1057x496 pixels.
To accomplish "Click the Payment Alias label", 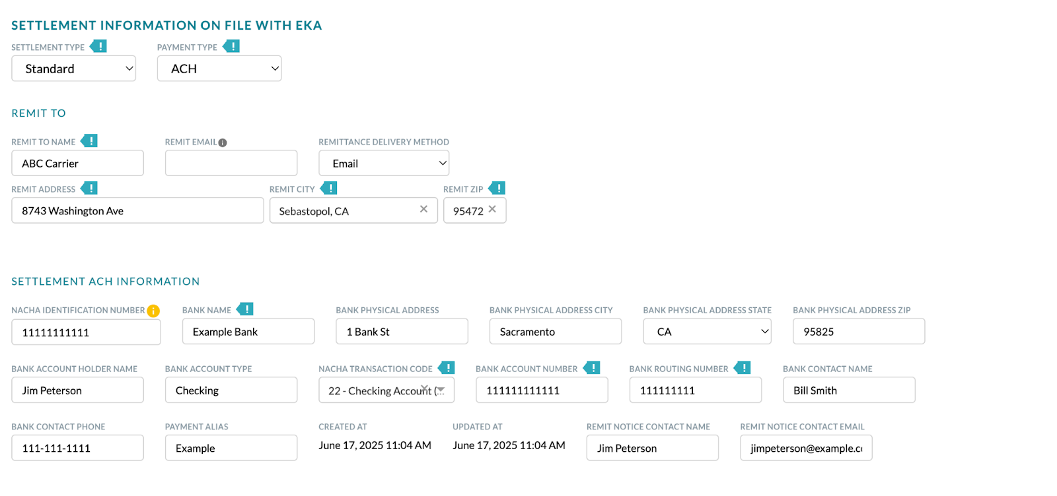I will (196, 427).
